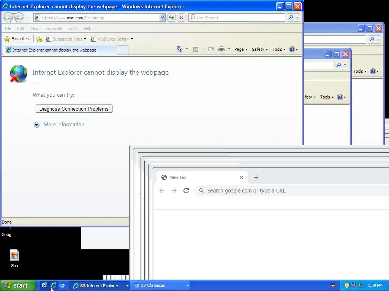Image resolution: width=389 pixels, height=291 pixels.
Task: Click the Add to Favorites star icon
Action: [x=39, y=39]
